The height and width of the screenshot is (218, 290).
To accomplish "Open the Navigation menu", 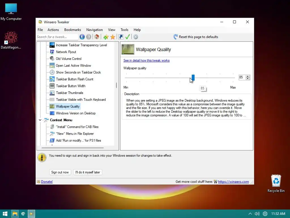I will (x=95, y=30).
